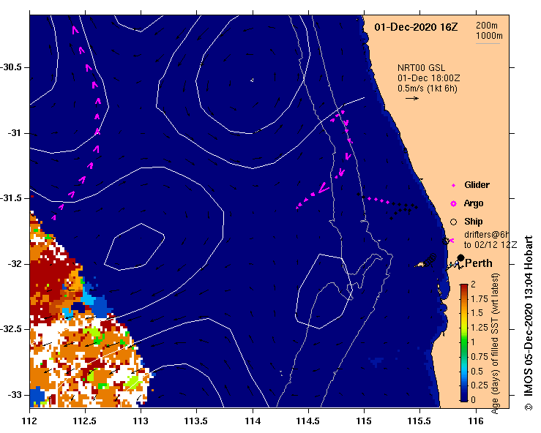The image size is (541, 433).
Task: Click the 112 longitude axis label
Action: (30, 421)
